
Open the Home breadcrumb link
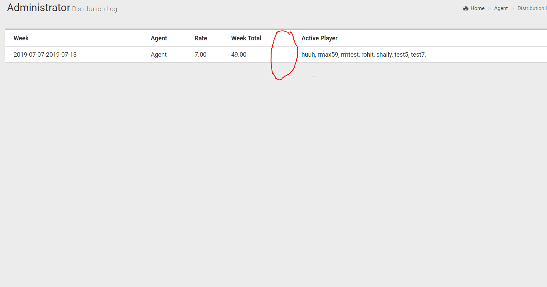coord(477,8)
